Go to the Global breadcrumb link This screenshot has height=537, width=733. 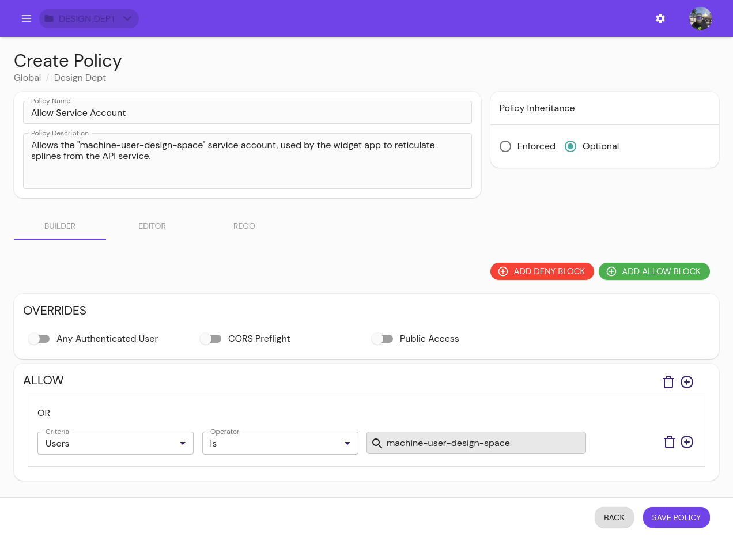coord(28,78)
